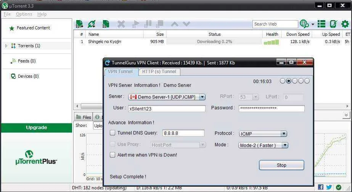Viewport: 352px width, 192px height.
Task: Select the fifth radio button in TunnelGuru
Action: point(307,81)
